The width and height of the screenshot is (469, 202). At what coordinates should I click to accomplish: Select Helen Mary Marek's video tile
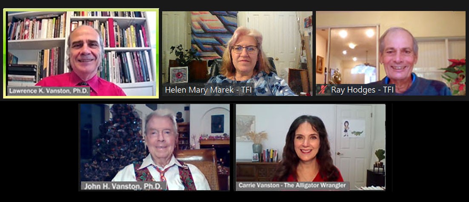click(237, 53)
